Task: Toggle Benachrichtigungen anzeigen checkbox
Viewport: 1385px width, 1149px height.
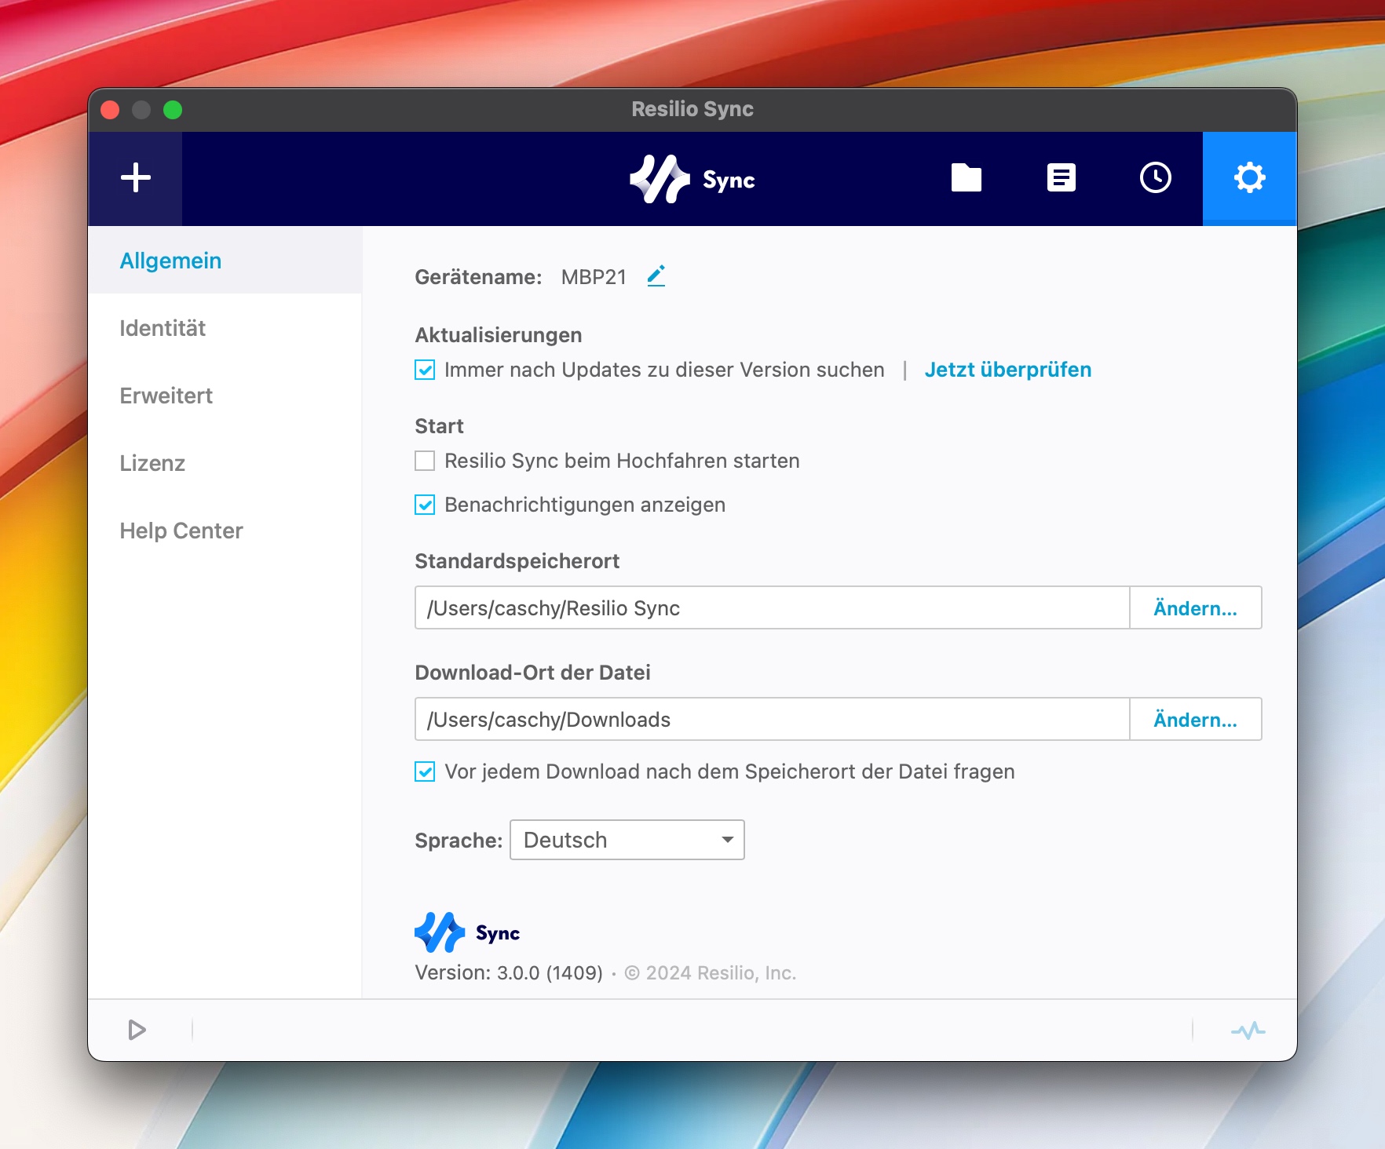Action: click(425, 505)
